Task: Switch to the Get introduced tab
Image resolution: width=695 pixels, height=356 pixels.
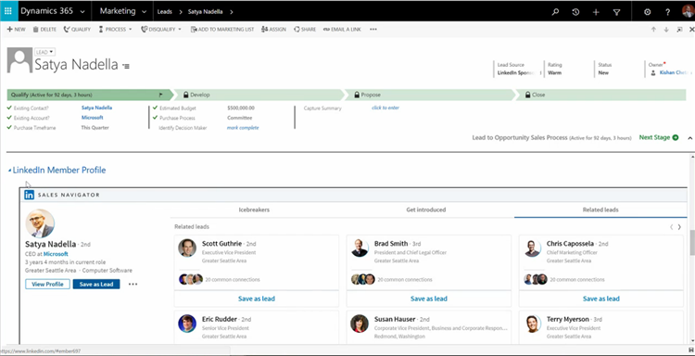Action: (426, 210)
